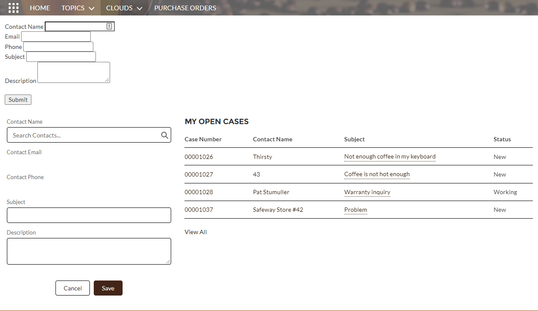Viewport: 538px width, 311px height.
Task: Click the Contact Phone label
Action: [x=25, y=177]
